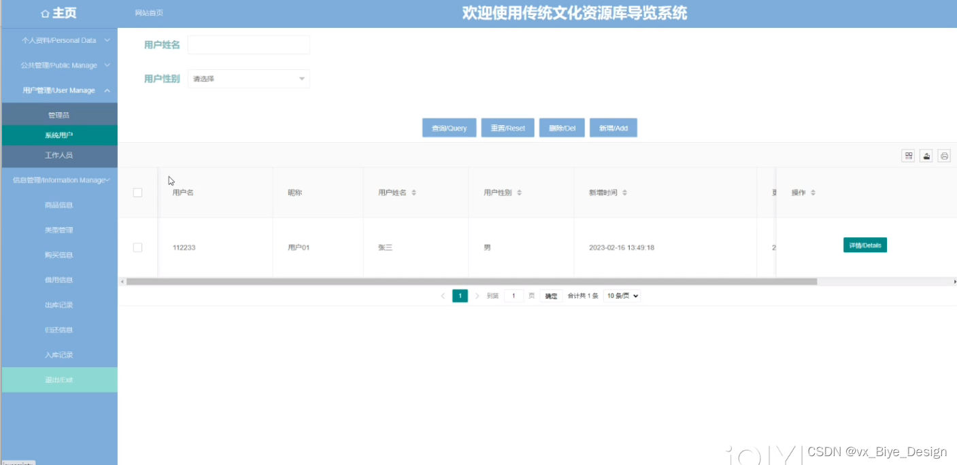The image size is (957, 465).
Task: Open 归还信息 menu item
Action: click(58, 330)
